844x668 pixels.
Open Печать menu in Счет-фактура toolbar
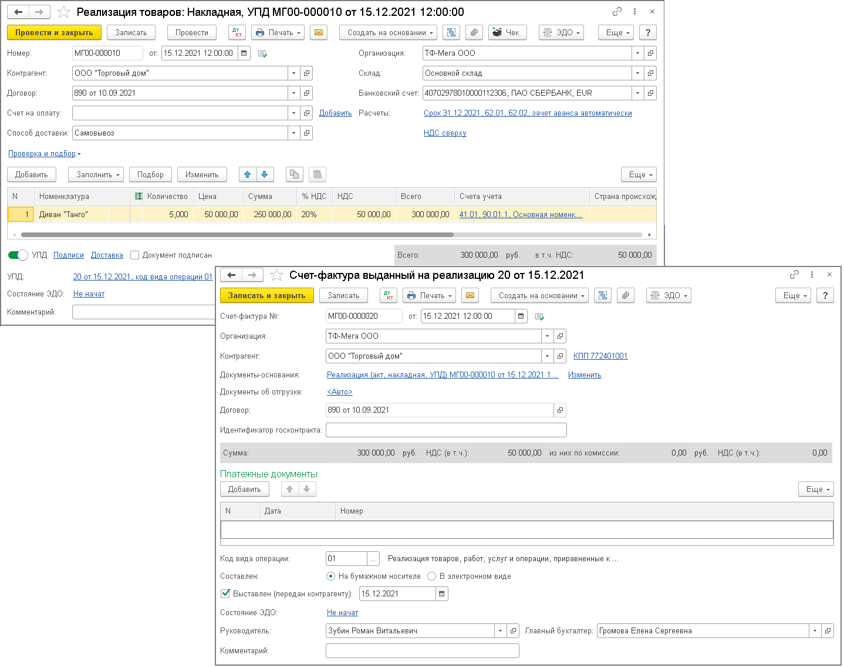coord(430,295)
